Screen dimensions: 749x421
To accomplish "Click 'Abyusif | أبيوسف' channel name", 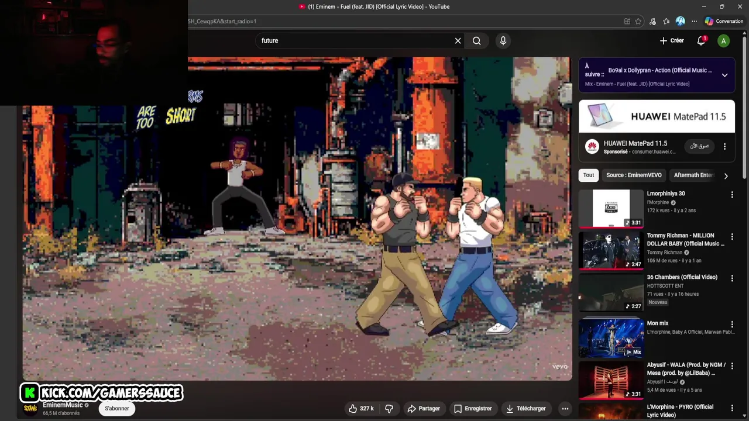I will (x=662, y=382).
